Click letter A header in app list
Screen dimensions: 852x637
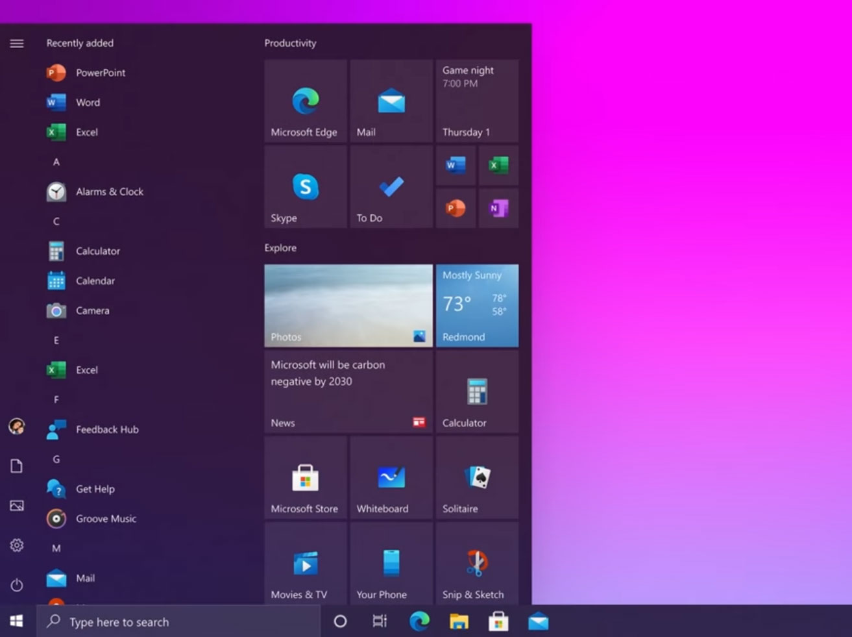(x=56, y=162)
